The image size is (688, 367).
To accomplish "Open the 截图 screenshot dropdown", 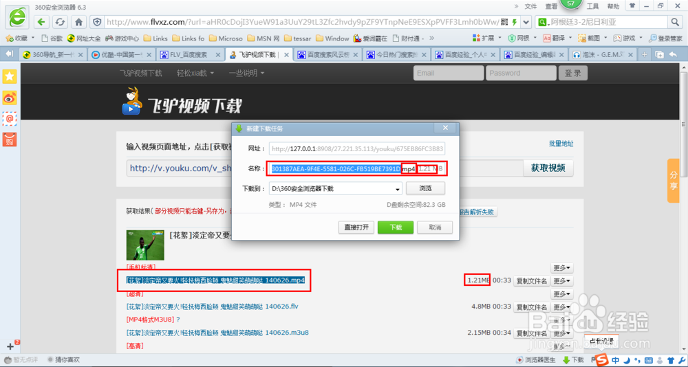I will click(x=593, y=38).
